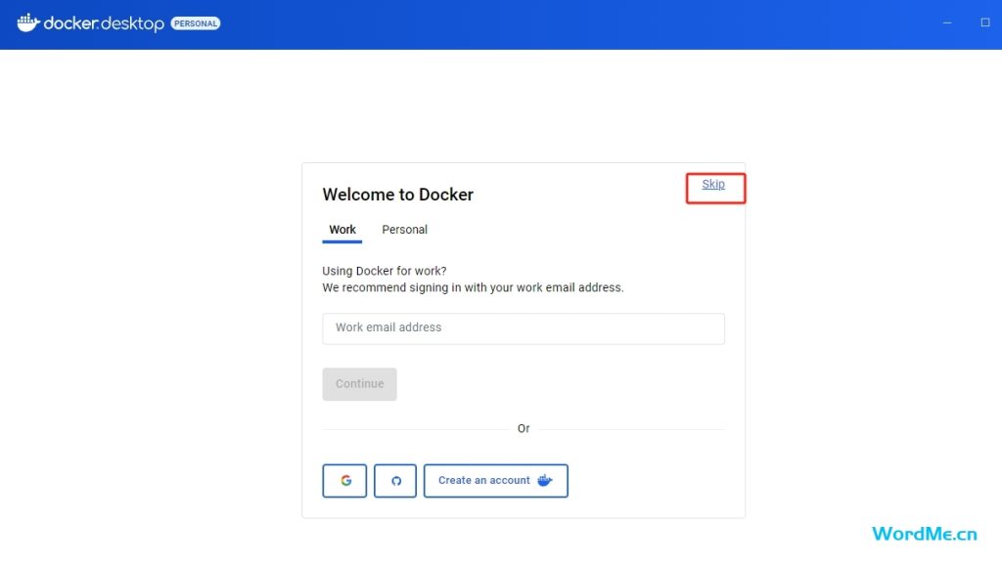This screenshot has height=565, width=1002.
Task: Click the Docker whale logo in header
Action: 28,22
